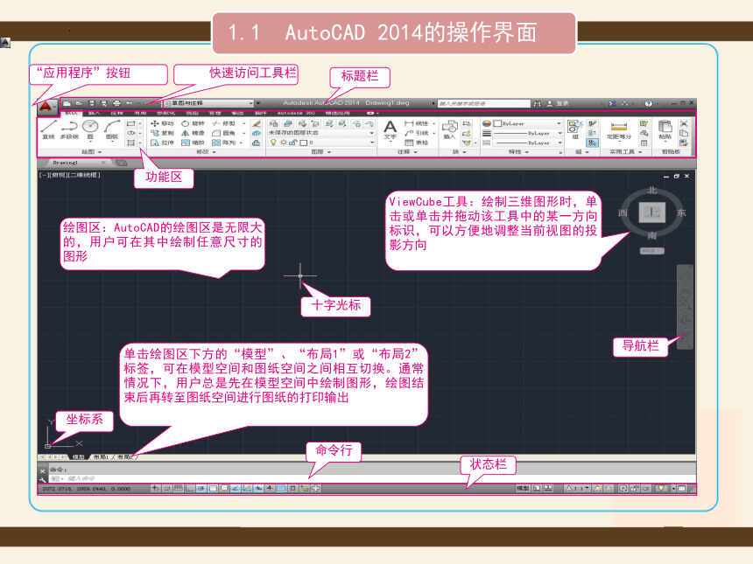The height and width of the screenshot is (564, 753).
Task: Click the Help question mark icon
Action: click(648, 103)
